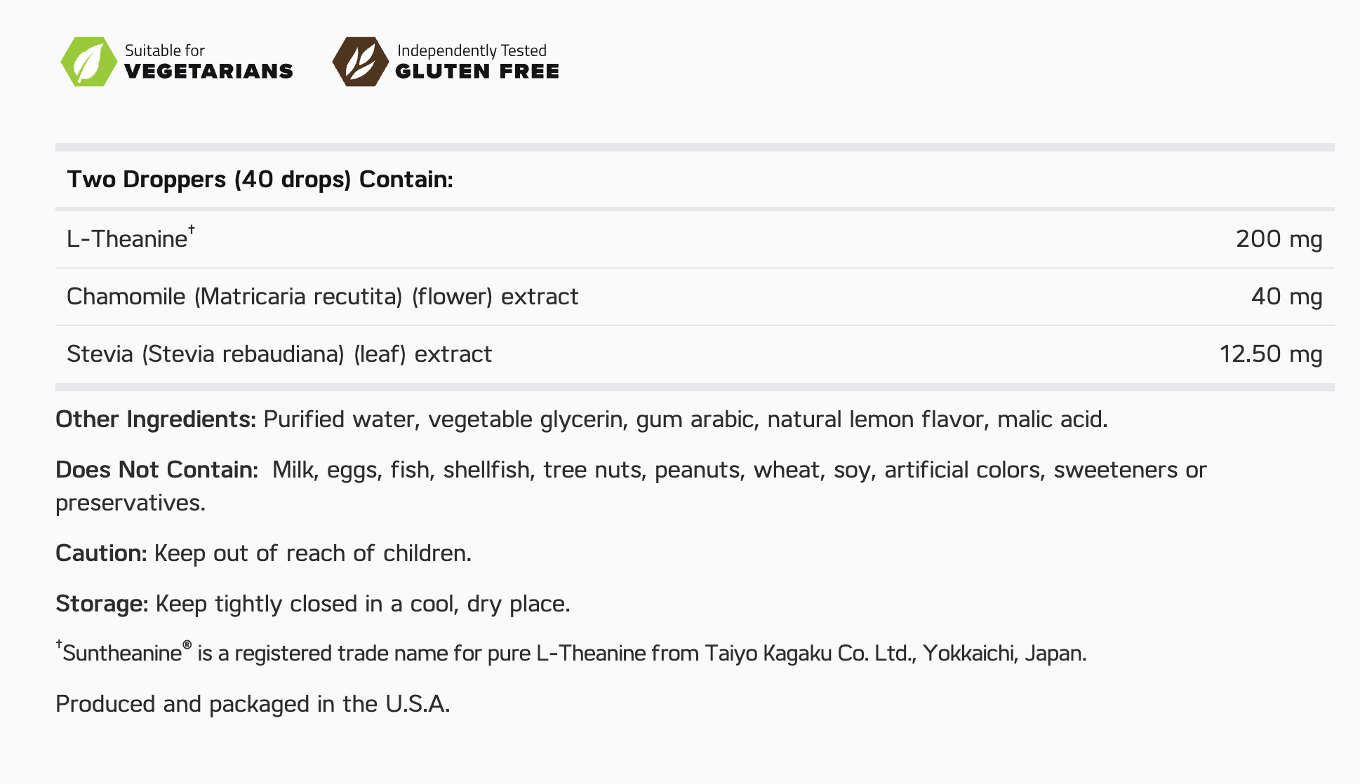The height and width of the screenshot is (784, 1360).
Task: Click the "Suitable for VEGETARIANS" label
Action: tap(208, 62)
